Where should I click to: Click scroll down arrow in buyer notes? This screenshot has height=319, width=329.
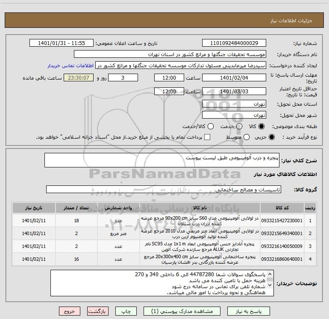pos(270,285)
